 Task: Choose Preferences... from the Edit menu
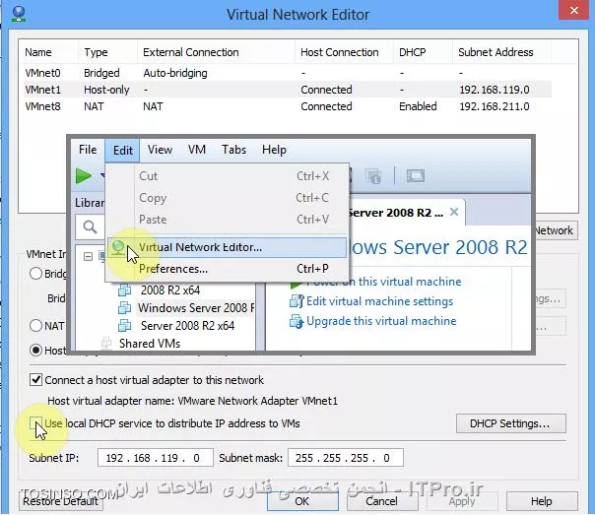pyautogui.click(x=227, y=269)
